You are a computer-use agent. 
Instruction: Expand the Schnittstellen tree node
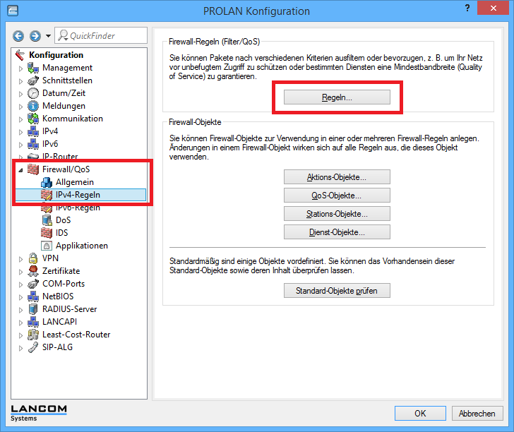coord(20,81)
